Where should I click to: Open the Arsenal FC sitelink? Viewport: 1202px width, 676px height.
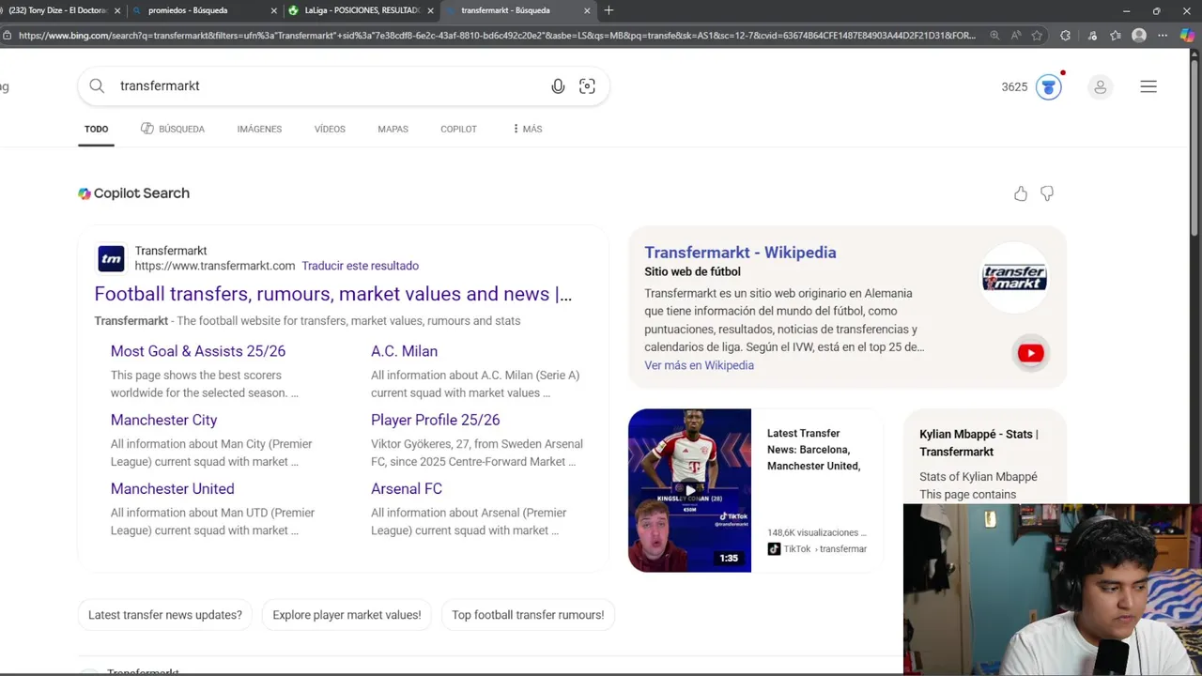[x=407, y=488]
